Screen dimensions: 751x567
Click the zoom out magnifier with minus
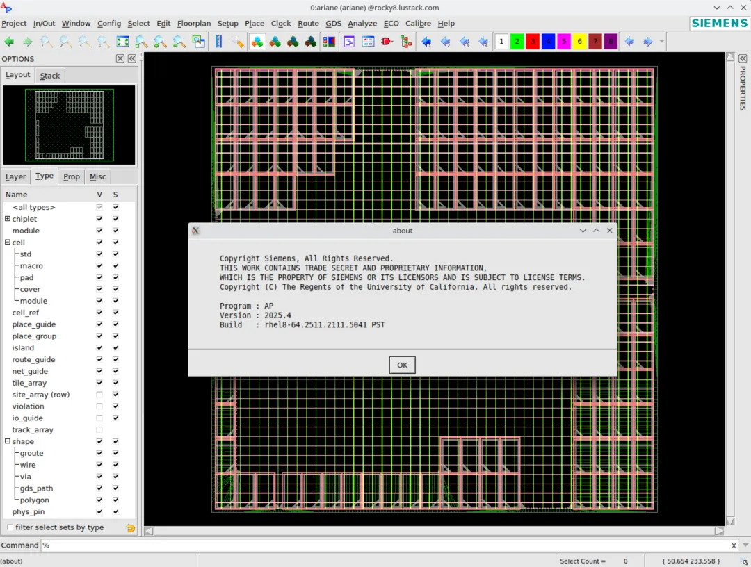point(179,42)
